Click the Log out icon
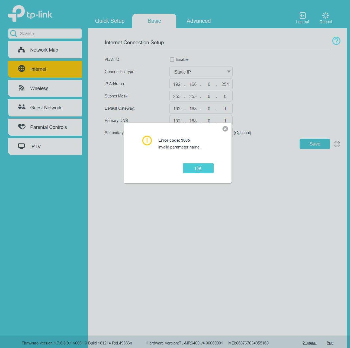Image resolution: width=350 pixels, height=348 pixels. pyautogui.click(x=302, y=16)
